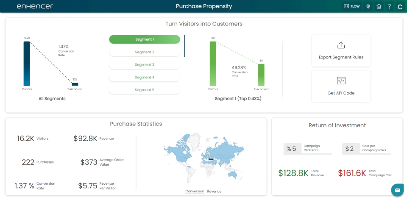Click the segment list scrollbar handle
407x200 pixels.
[x=184, y=46]
